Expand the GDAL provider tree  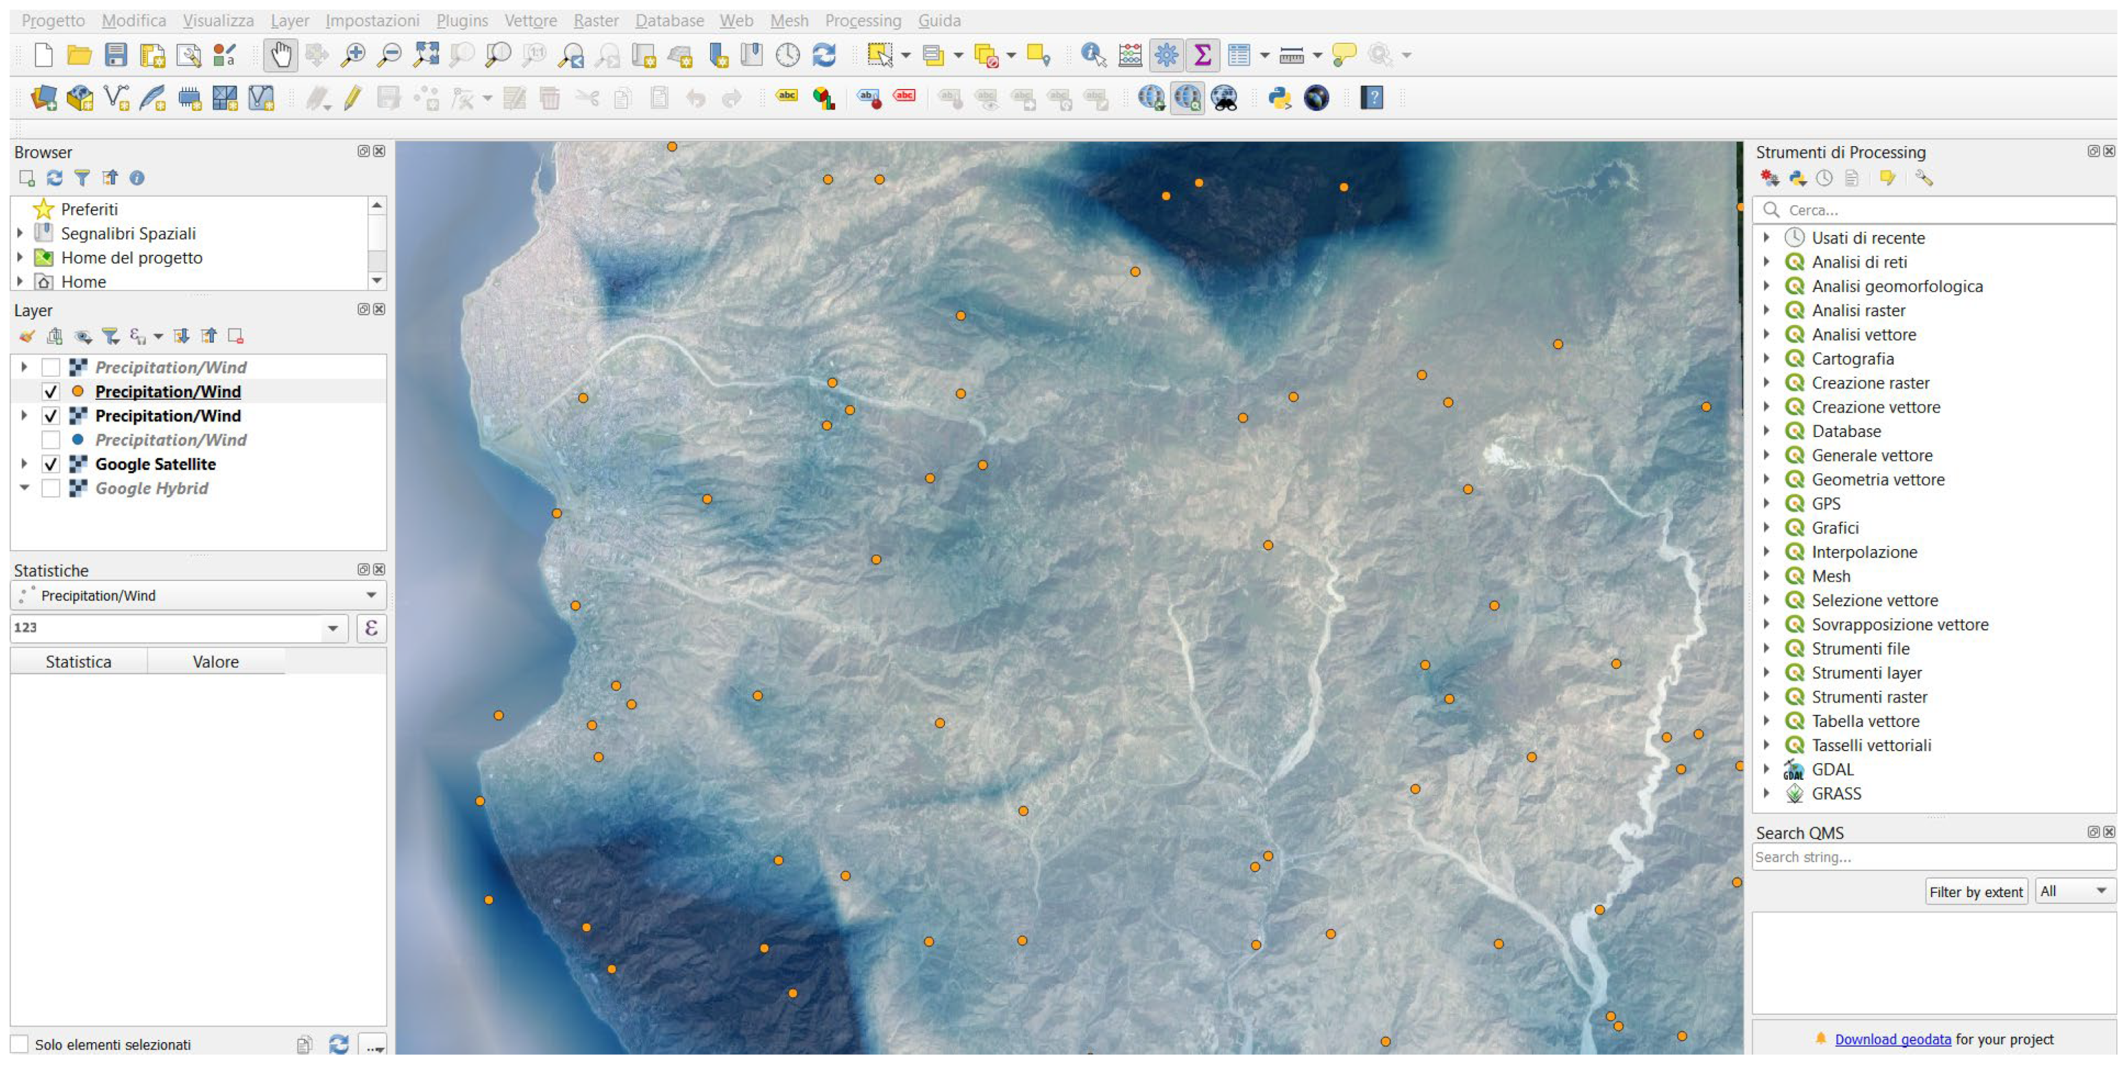coord(1766,769)
